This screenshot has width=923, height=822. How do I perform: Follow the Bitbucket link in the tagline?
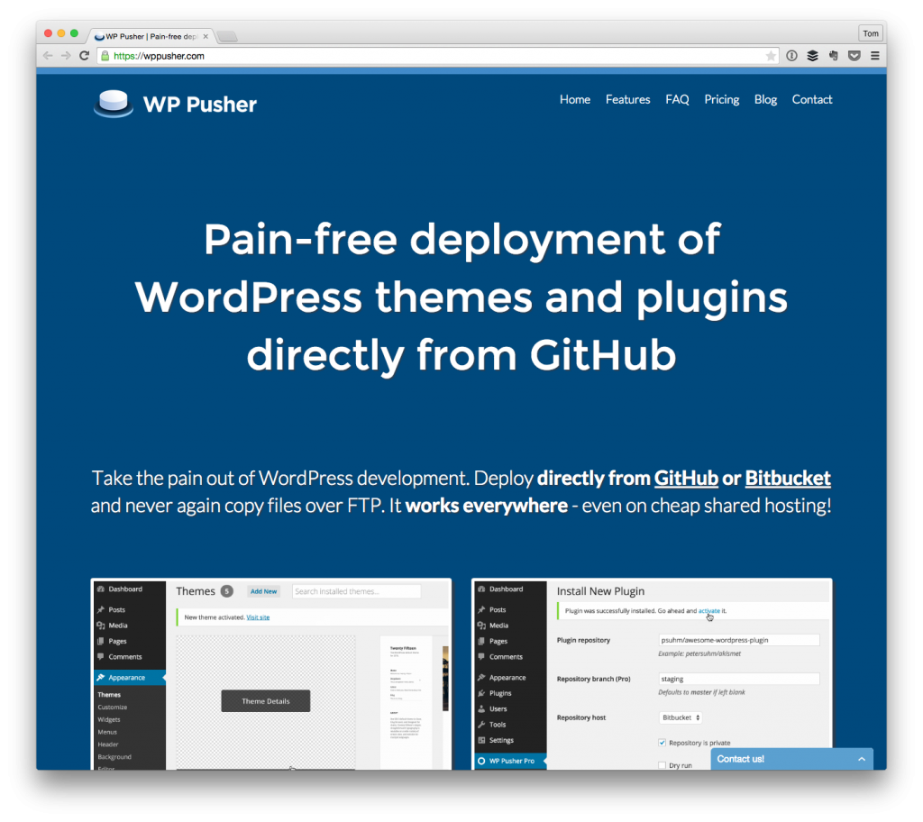788,478
